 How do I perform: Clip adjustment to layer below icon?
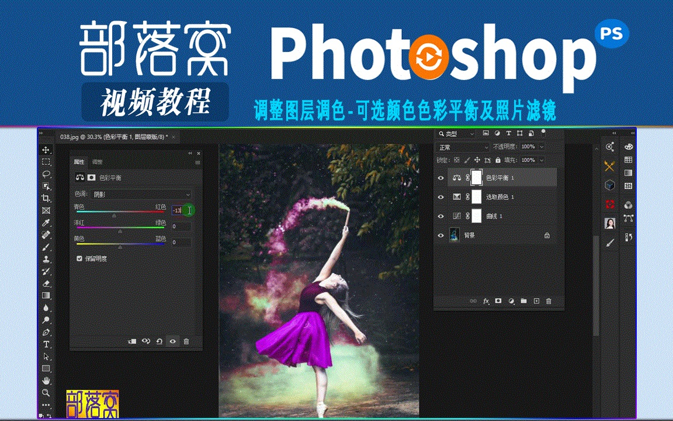pos(132,341)
